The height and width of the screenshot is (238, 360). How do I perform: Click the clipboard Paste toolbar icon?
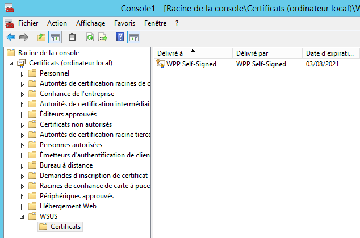72,37
